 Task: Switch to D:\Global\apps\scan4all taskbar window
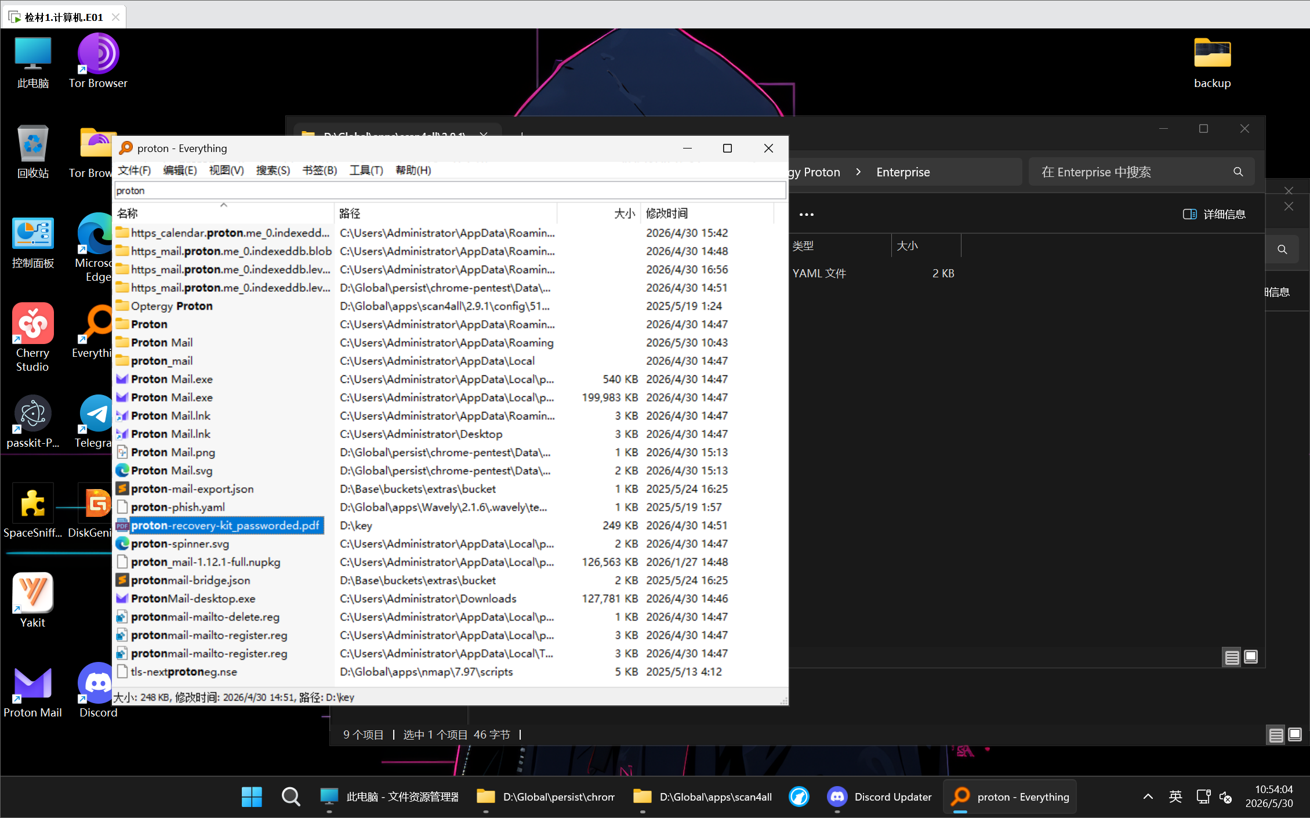pos(703,797)
